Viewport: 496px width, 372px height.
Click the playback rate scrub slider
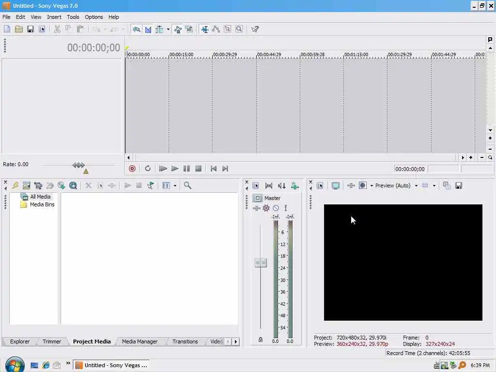pos(79,165)
